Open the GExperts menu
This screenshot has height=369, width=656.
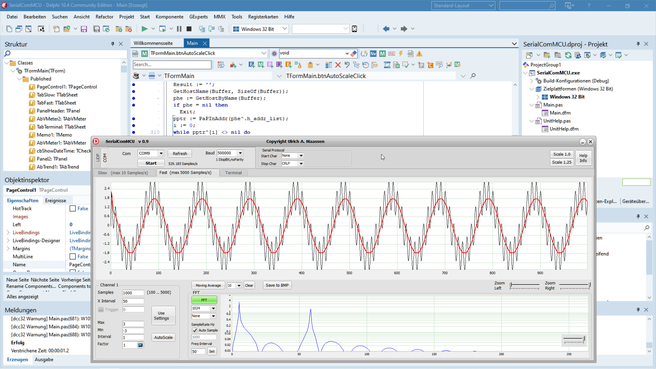pos(198,17)
